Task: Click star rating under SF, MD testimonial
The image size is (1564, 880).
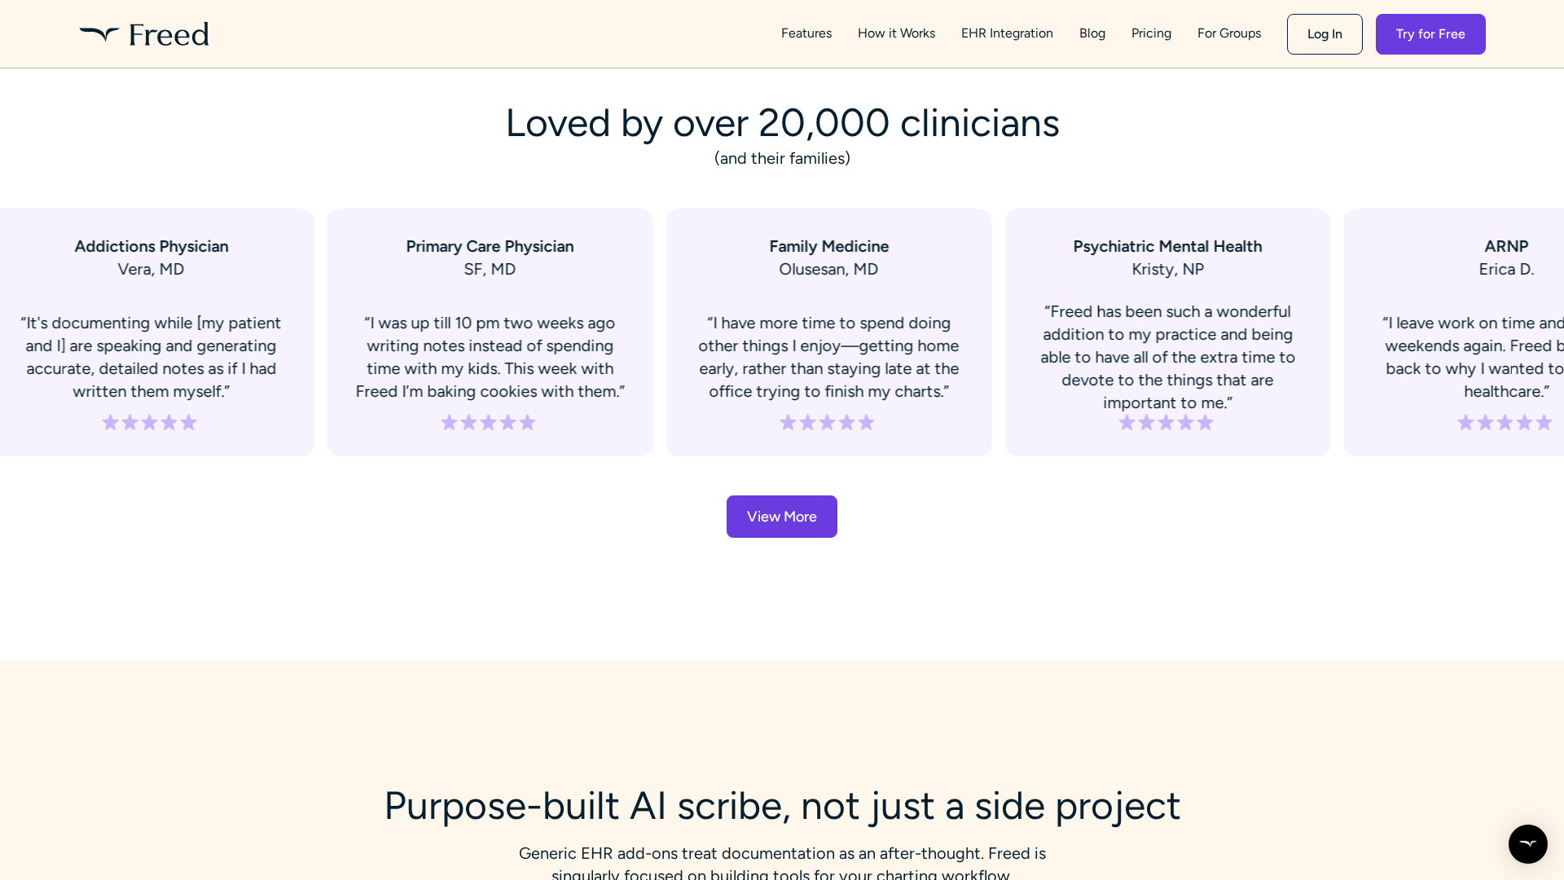Action: coord(489,422)
